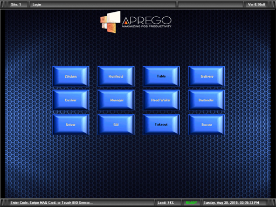Image resolution: width=276 pixels, height=207 pixels.
Task: Click the Enter Code prompt in status bar
Action: [51, 203]
